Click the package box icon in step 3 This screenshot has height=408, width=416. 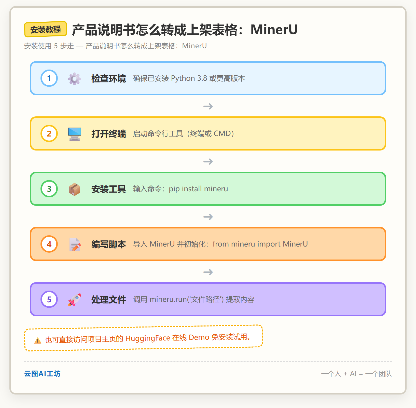(x=75, y=189)
